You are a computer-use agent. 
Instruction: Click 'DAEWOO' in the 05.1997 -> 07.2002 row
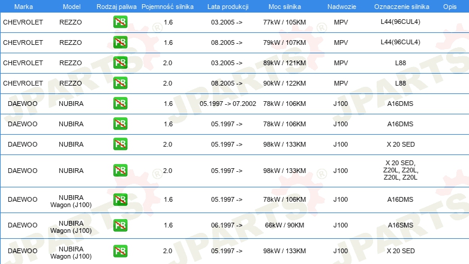(23, 104)
